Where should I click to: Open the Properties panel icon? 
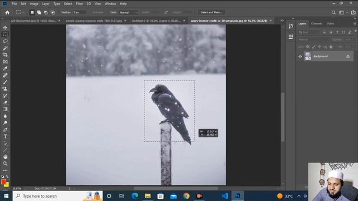coord(291,36)
